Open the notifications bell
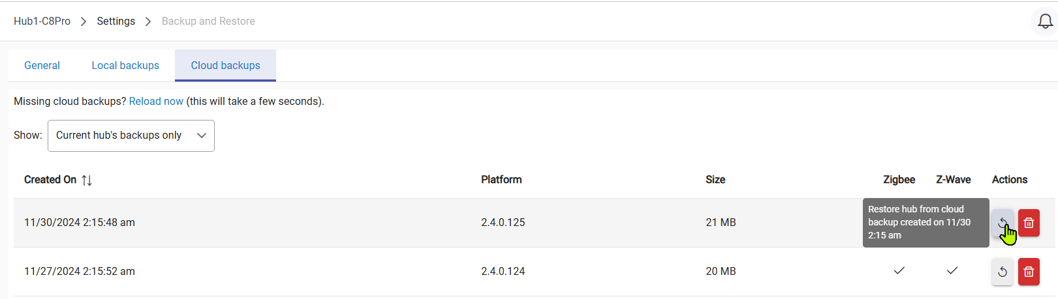Screen dimensions: 1058x299 pyautogui.click(x=1045, y=21)
